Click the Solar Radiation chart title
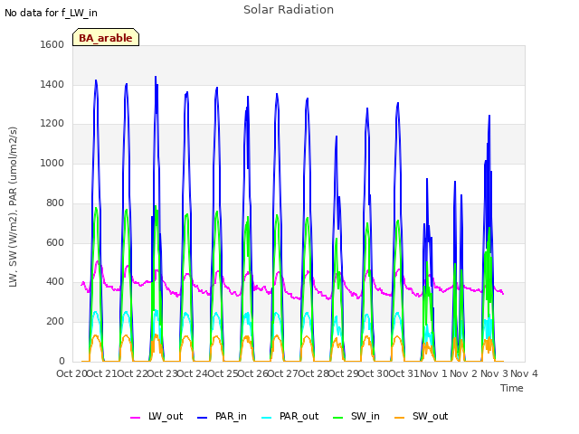This screenshot has width=579, height=434. 289,10
